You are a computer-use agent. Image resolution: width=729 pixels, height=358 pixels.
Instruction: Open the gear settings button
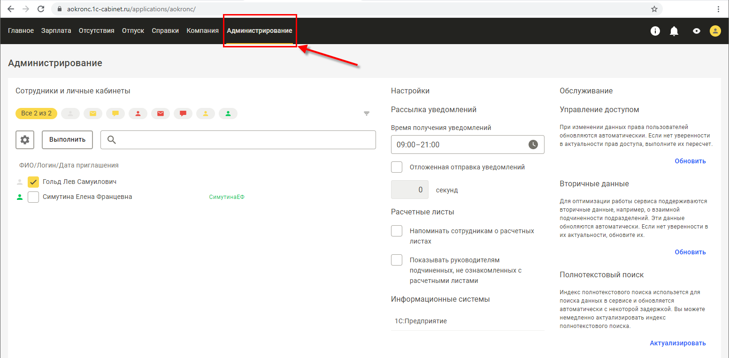tap(25, 140)
